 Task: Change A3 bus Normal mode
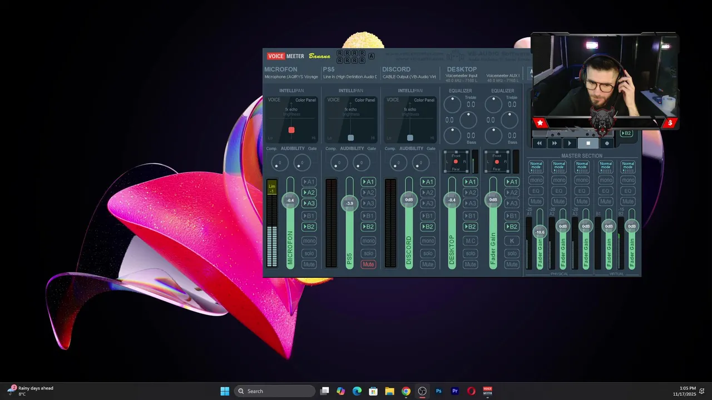pos(582,167)
